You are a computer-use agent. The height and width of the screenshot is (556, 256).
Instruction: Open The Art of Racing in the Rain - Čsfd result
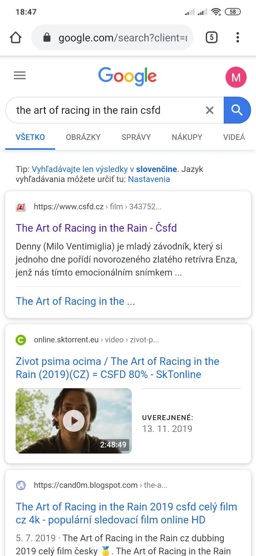pos(96,228)
